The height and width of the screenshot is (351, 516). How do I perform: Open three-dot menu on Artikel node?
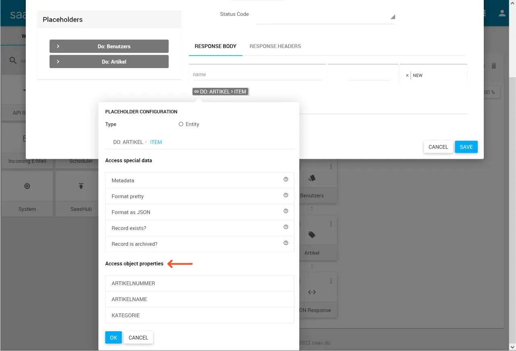[331, 224]
